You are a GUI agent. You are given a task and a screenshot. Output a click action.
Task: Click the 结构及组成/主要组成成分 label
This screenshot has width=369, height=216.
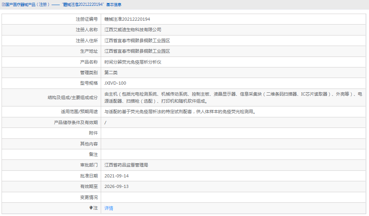pyautogui.click(x=73, y=97)
